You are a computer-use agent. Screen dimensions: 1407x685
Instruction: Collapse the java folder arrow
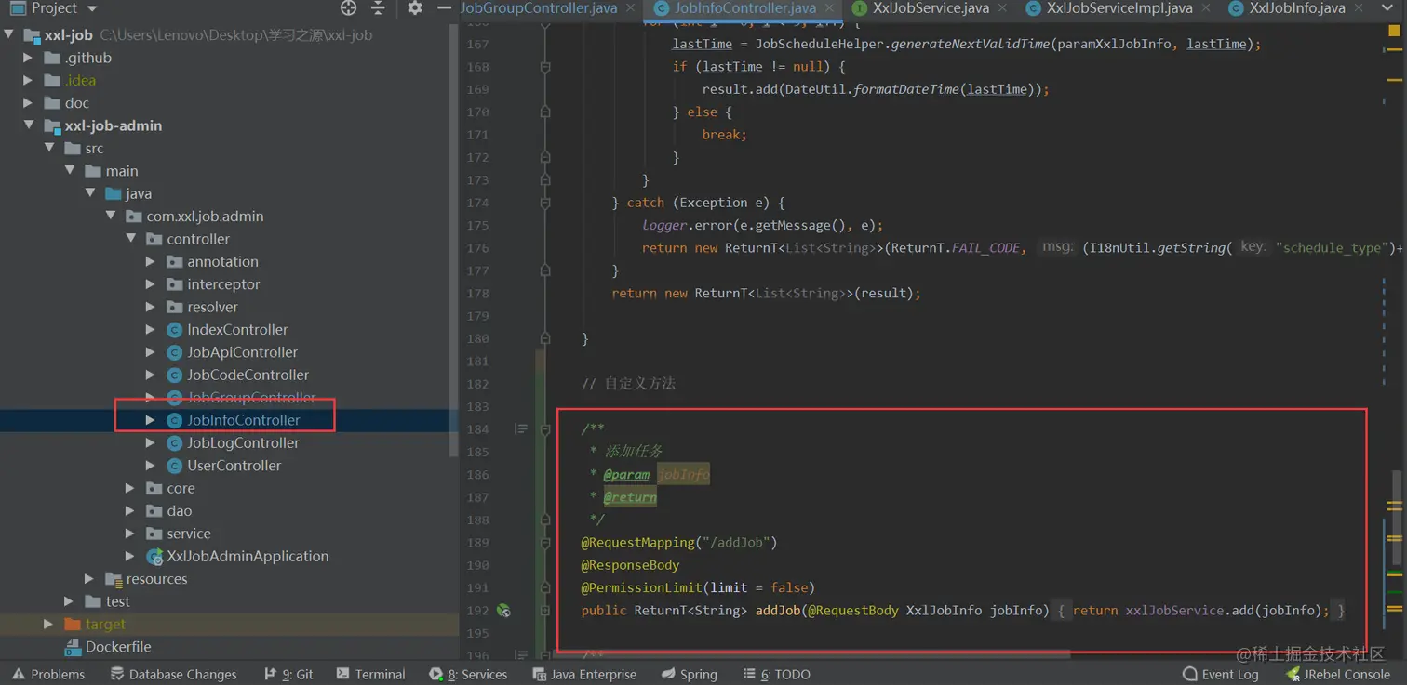90,193
